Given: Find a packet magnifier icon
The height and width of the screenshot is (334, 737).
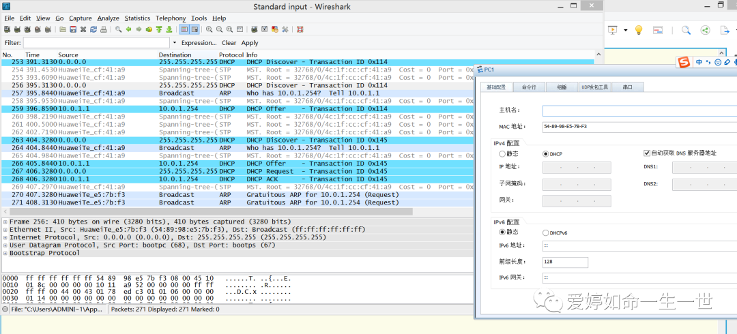Looking at the screenshot, I should [x=119, y=29].
